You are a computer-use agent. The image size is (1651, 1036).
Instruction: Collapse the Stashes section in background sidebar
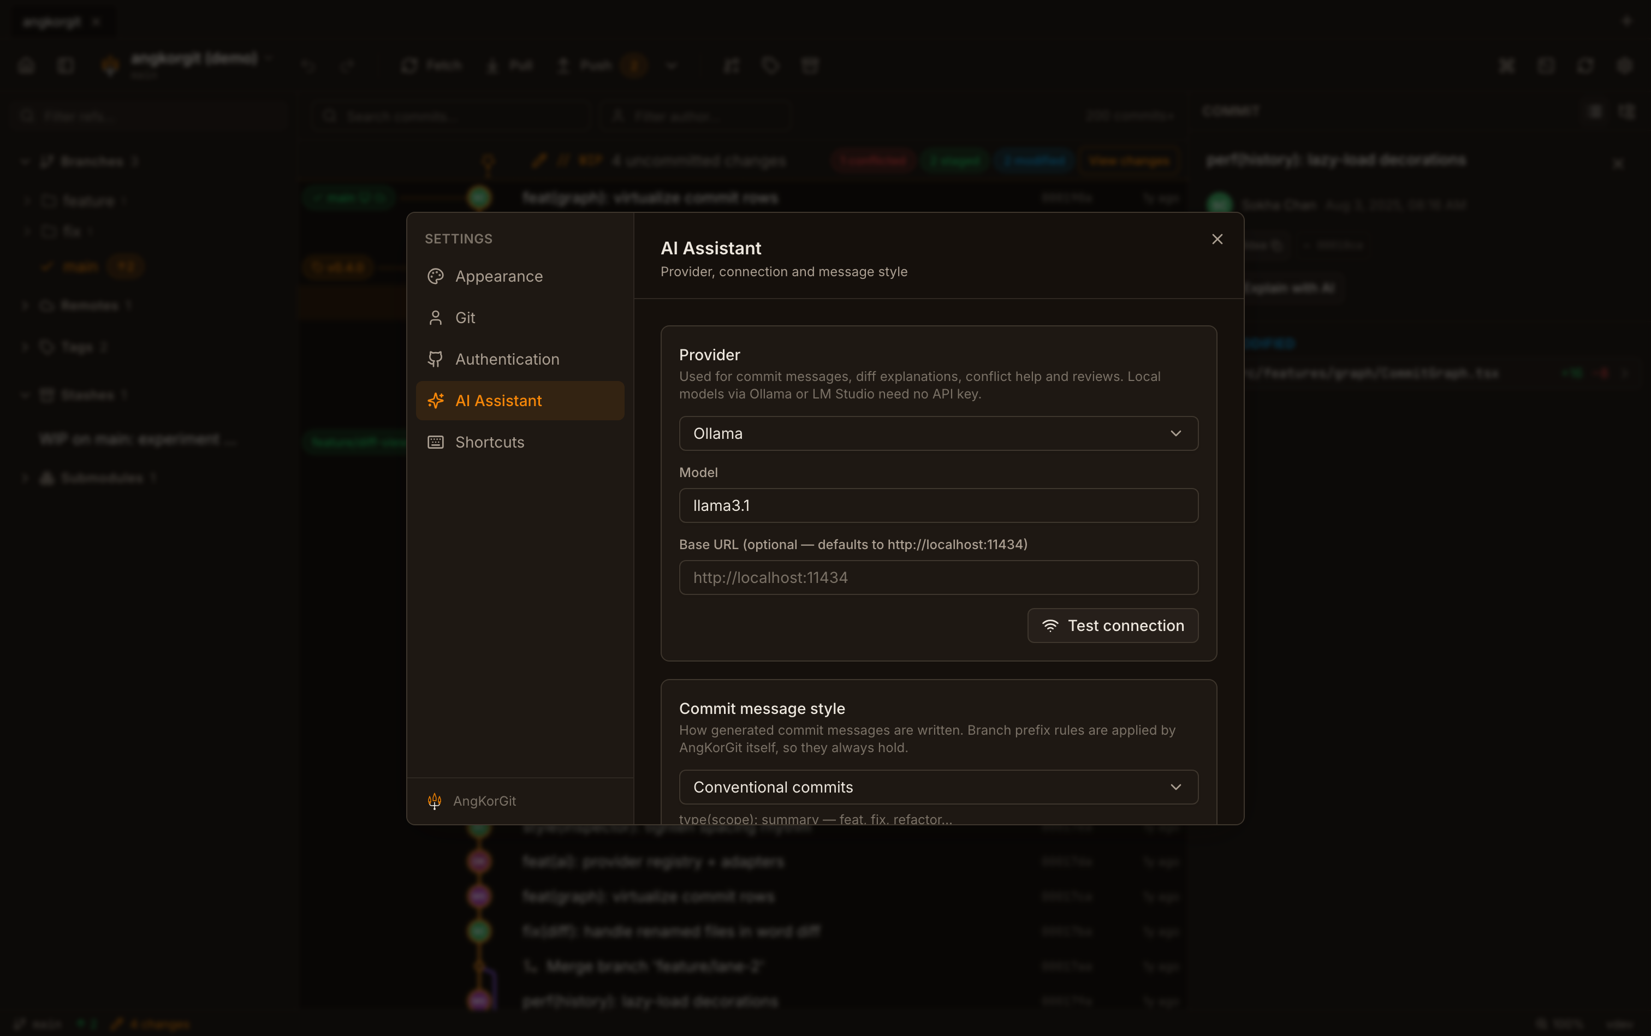pyautogui.click(x=25, y=395)
